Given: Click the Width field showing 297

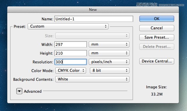Looking at the screenshot, I should click(71, 44).
